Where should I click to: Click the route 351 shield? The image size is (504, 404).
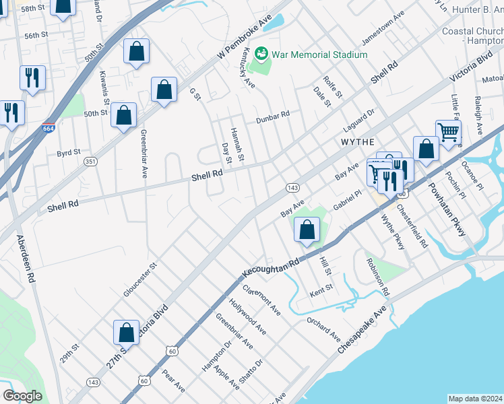pos(91,161)
